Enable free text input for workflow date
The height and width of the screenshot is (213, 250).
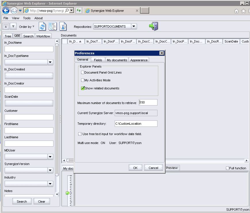click(80, 134)
